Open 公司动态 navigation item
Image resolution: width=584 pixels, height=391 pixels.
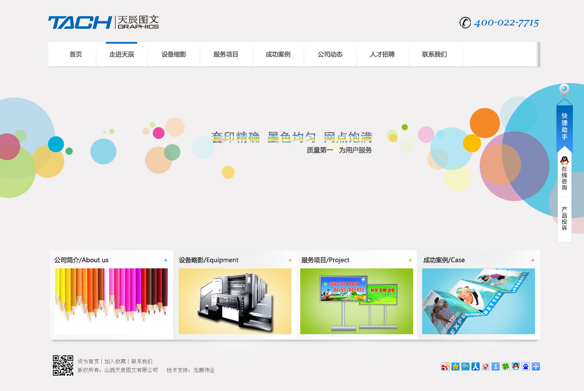(x=330, y=54)
